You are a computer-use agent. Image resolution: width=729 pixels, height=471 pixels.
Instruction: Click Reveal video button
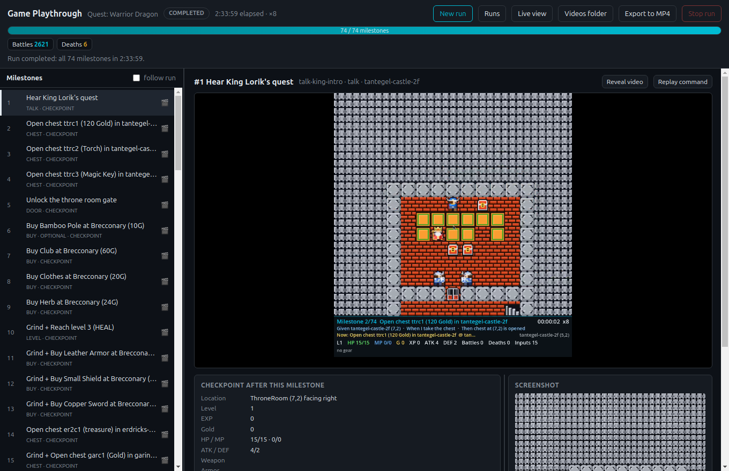pyautogui.click(x=625, y=82)
